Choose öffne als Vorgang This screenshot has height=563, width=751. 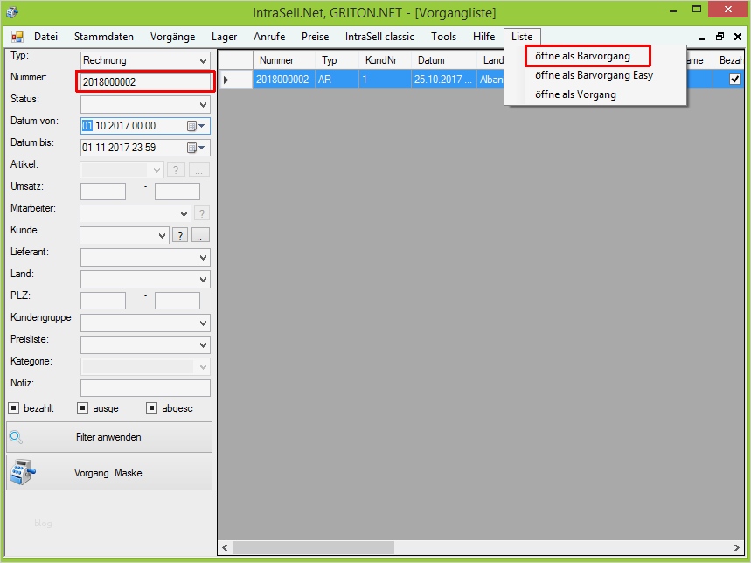(575, 94)
